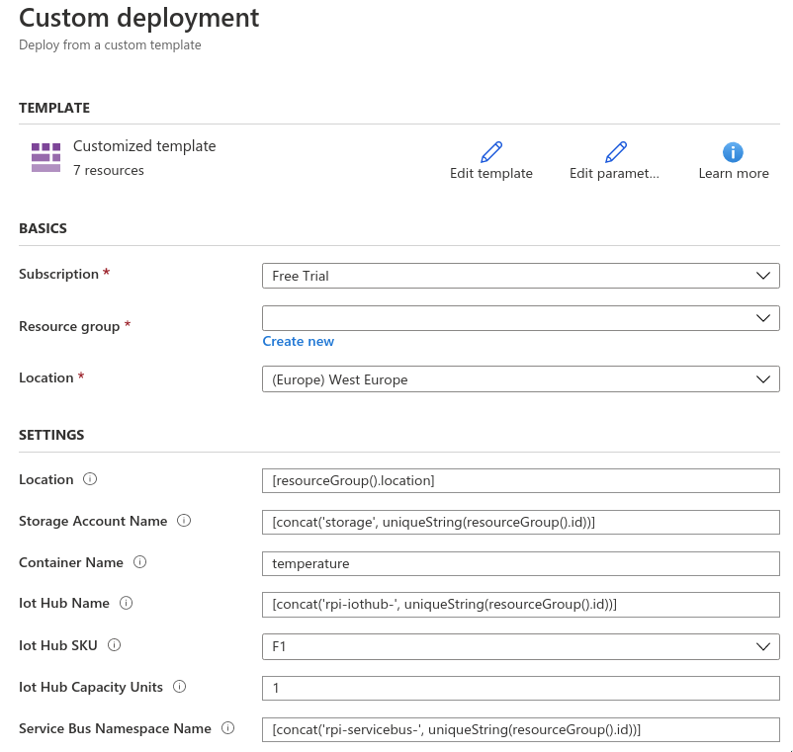Click the Edit template pencil icon
This screenshot has height=752, width=793.
click(x=491, y=152)
